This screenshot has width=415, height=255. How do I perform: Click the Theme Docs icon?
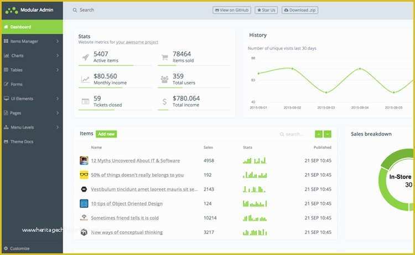pyautogui.click(x=6, y=141)
